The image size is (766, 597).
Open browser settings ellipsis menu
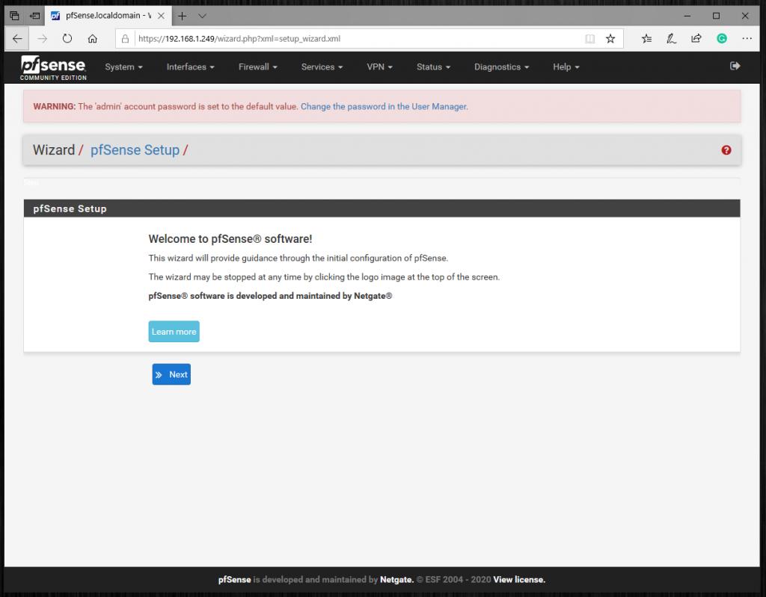tap(747, 39)
